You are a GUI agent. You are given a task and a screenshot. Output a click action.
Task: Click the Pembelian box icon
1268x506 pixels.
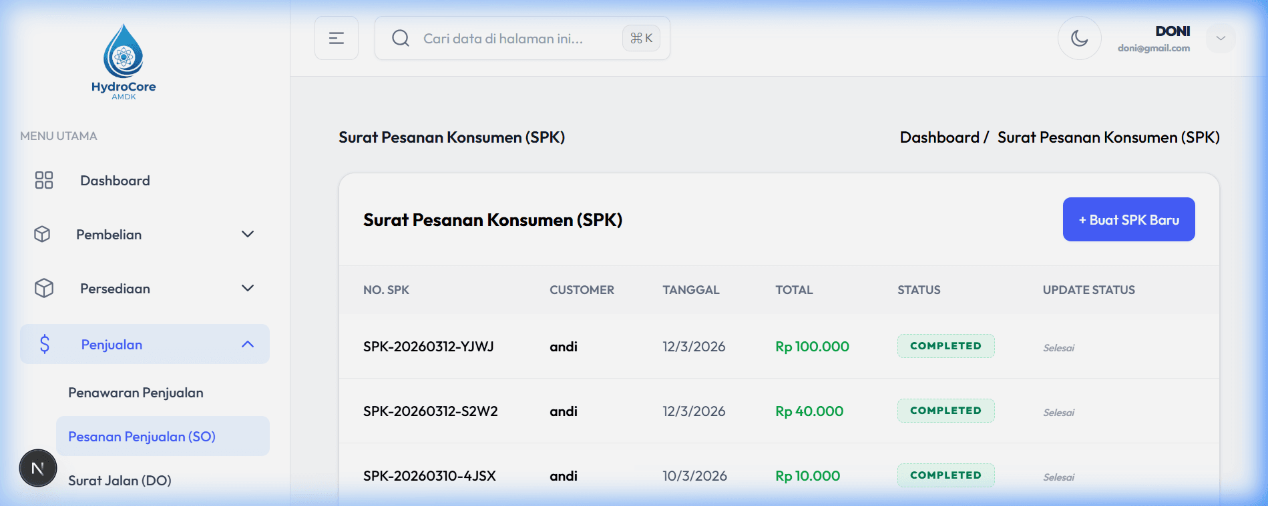click(x=42, y=234)
